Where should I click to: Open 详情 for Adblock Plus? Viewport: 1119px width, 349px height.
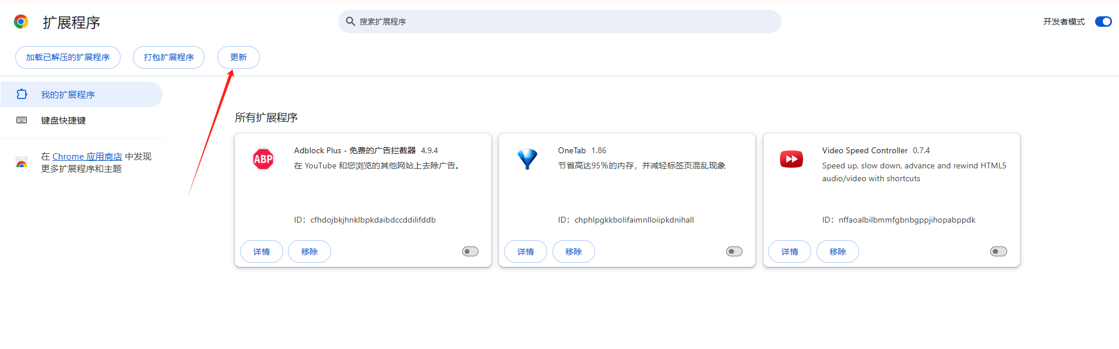click(262, 252)
